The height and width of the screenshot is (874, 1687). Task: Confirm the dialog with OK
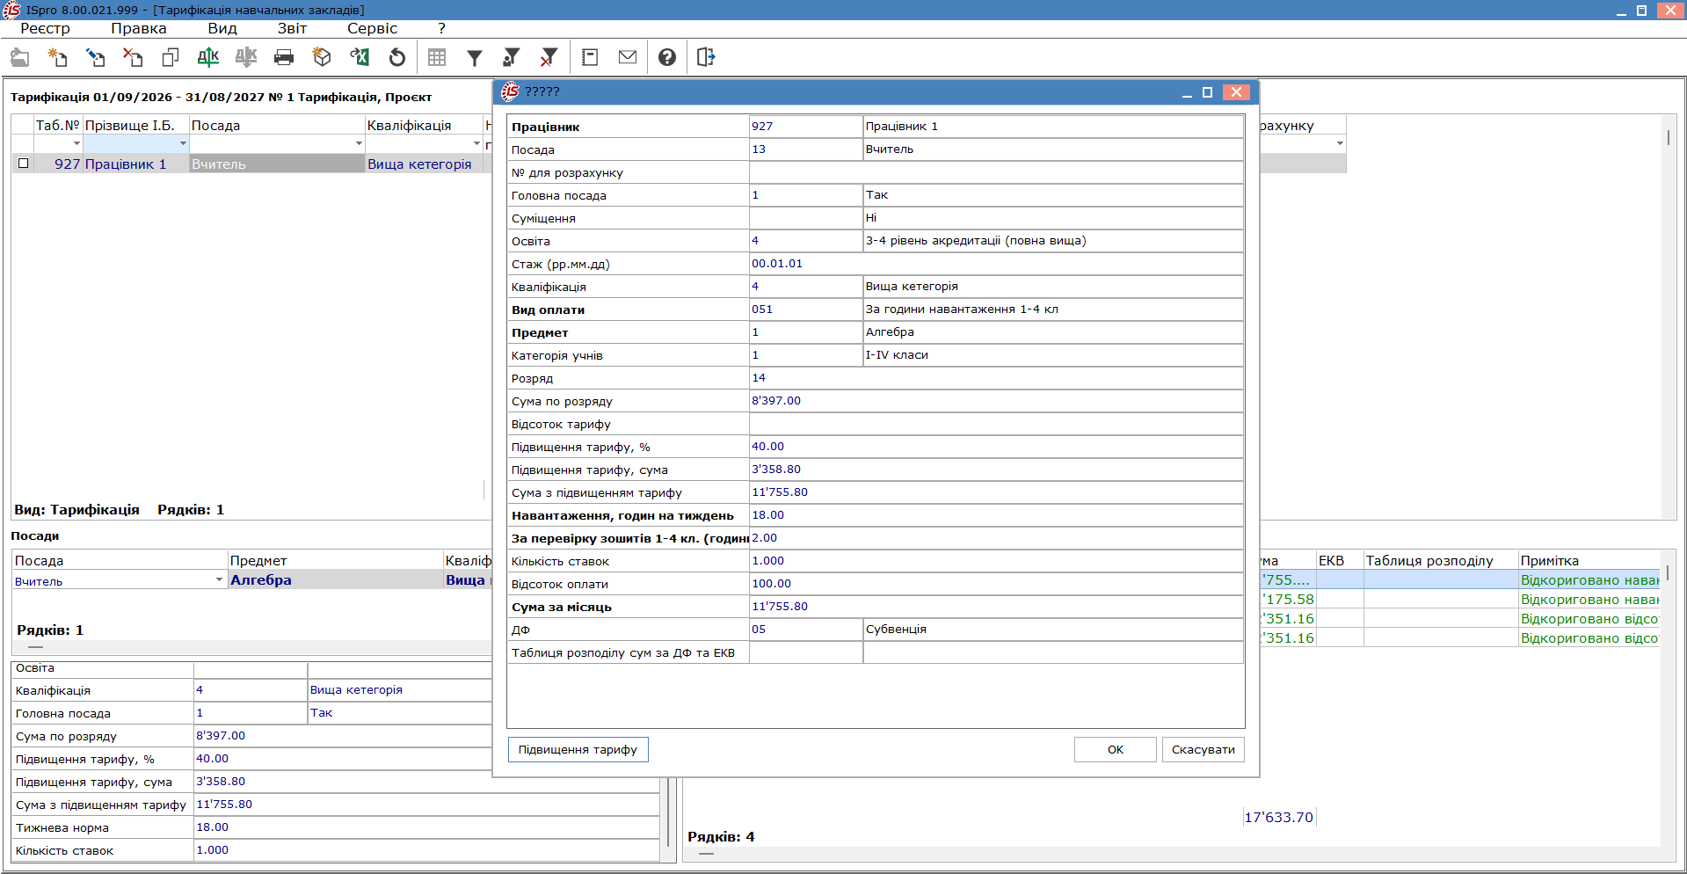point(1115,750)
